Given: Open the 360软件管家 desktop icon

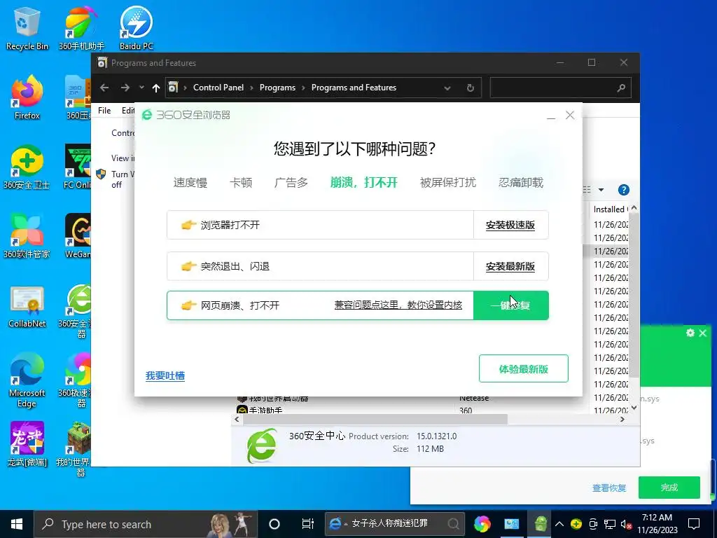Looking at the screenshot, I should pos(27,235).
